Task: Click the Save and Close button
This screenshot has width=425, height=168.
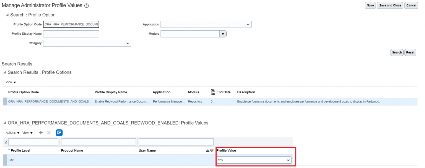Action: 390,5
